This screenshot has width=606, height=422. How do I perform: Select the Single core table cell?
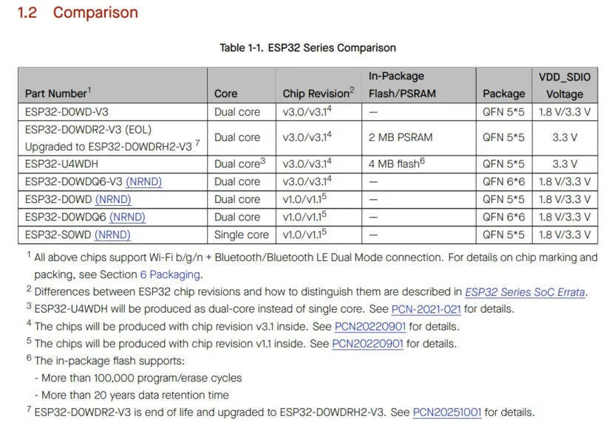pos(242,235)
